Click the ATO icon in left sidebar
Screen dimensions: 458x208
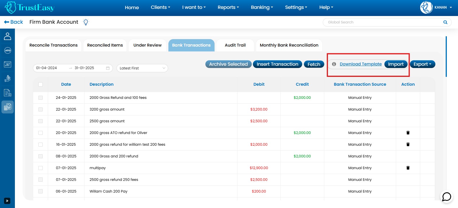click(x=7, y=51)
